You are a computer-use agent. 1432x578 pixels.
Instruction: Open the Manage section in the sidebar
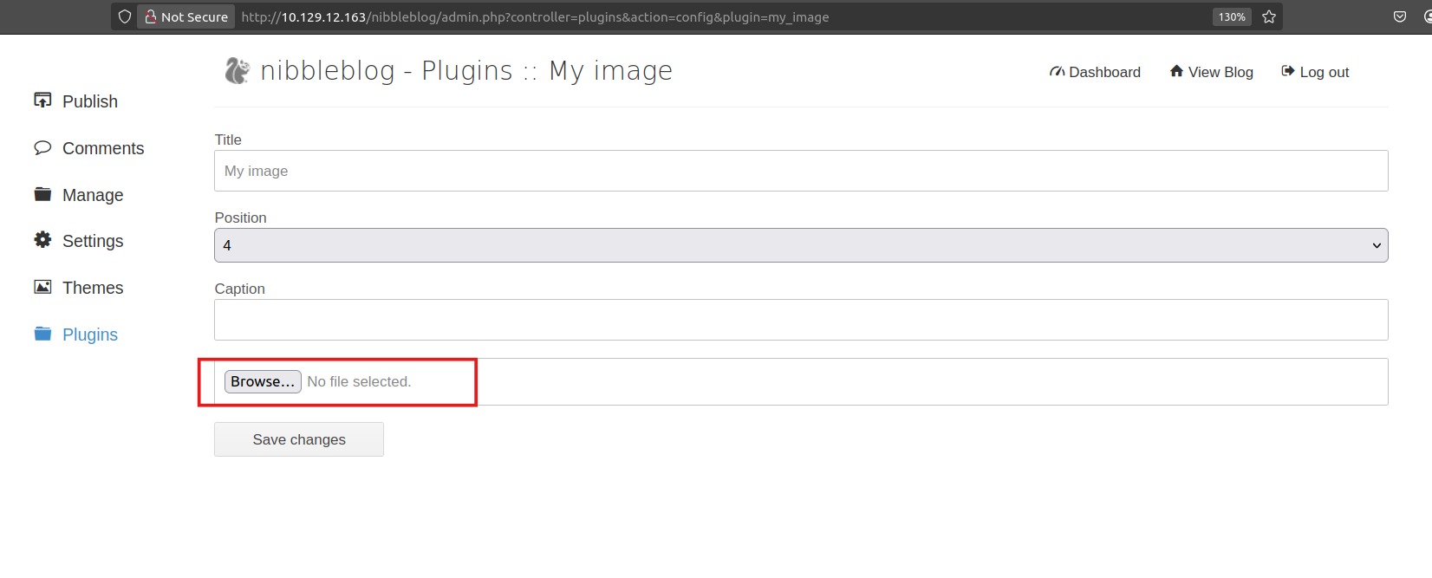pos(92,195)
